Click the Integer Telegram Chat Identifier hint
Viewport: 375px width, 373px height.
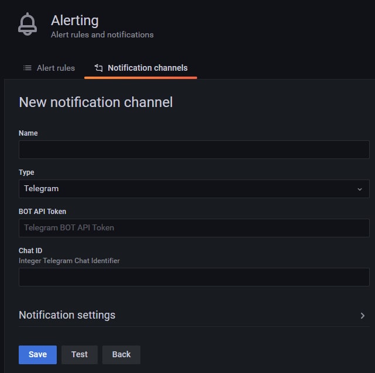(69, 261)
